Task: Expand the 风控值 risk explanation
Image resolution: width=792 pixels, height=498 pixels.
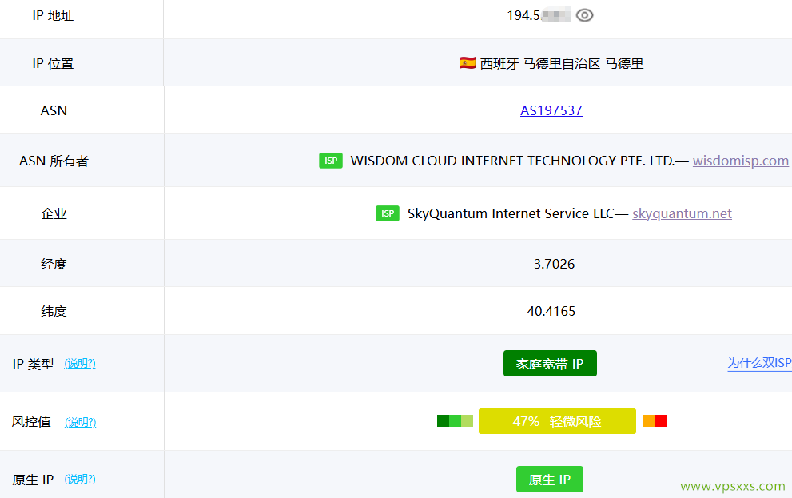Action: 80,422
